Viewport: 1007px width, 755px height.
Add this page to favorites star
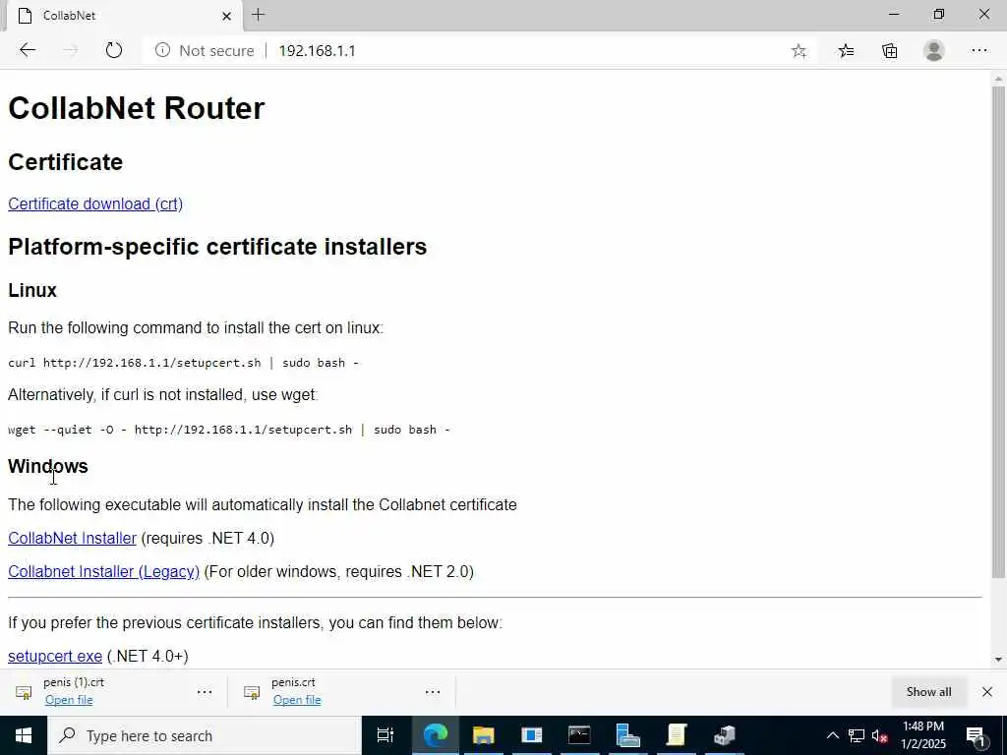(x=799, y=51)
